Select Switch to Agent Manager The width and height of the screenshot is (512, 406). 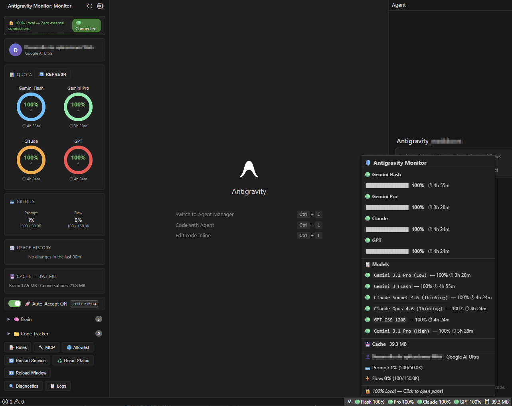pos(205,214)
